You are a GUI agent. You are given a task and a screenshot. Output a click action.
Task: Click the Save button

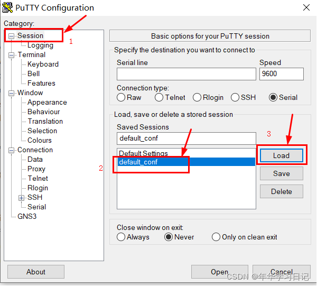282,173
